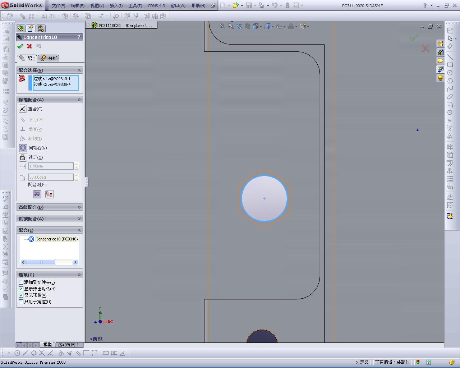Select the 模型 tab at the bottom
Screen dimensions: 460x368
tap(47, 345)
